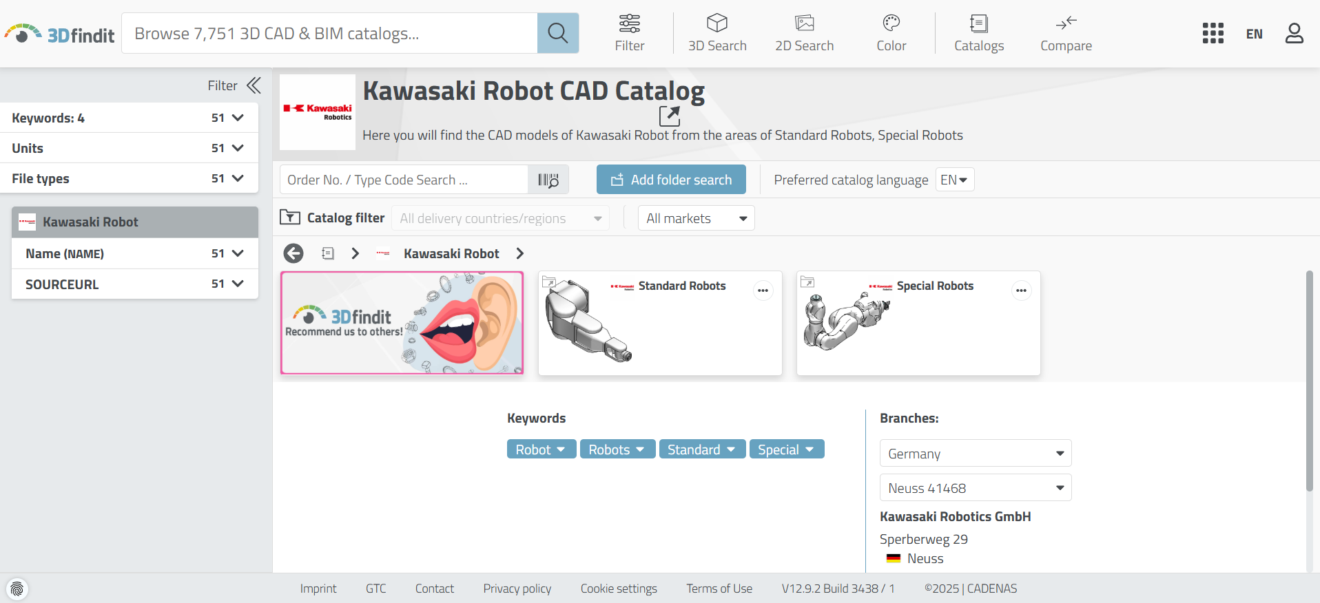This screenshot has height=603, width=1320.
Task: Click the Recommend us to others banner
Action: coord(402,323)
